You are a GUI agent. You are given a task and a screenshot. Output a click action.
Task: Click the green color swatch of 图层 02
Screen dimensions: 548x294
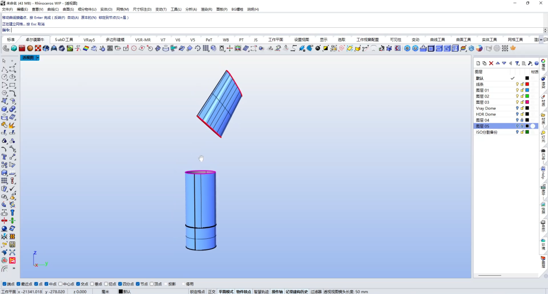click(x=527, y=96)
